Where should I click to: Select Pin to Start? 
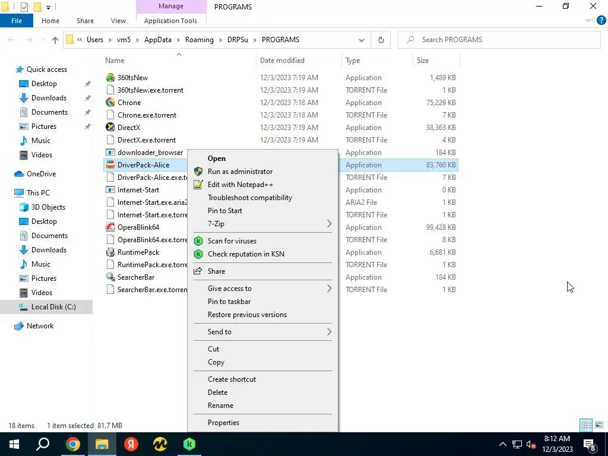[225, 211]
